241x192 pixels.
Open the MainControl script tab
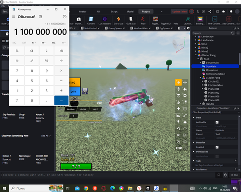tap(90, 28)
